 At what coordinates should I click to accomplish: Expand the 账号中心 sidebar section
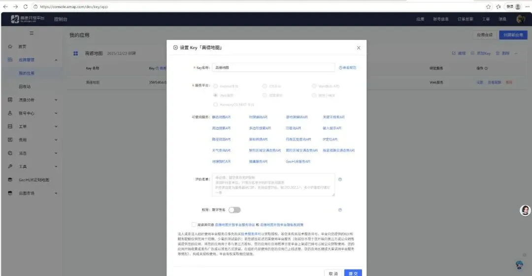coord(56,113)
